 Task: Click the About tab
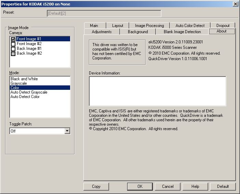[x=222, y=31]
